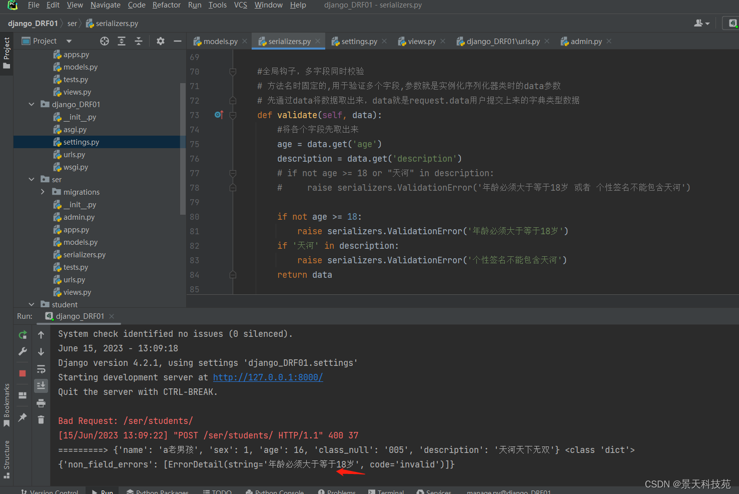Toggle soft-wrap in Run console
This screenshot has height=494, width=739.
click(41, 369)
